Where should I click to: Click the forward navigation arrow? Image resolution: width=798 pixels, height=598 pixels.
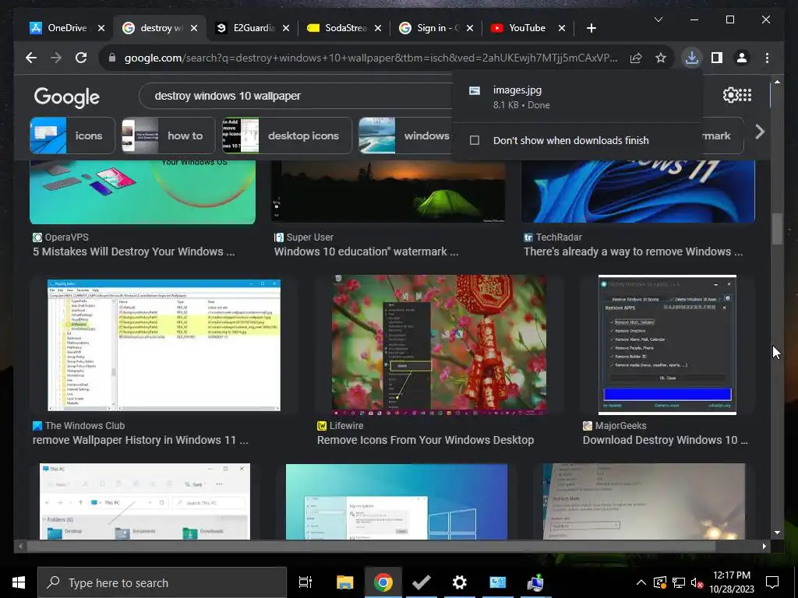(56, 58)
